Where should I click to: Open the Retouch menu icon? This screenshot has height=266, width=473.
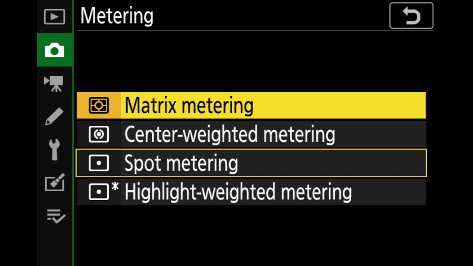pos(55,183)
